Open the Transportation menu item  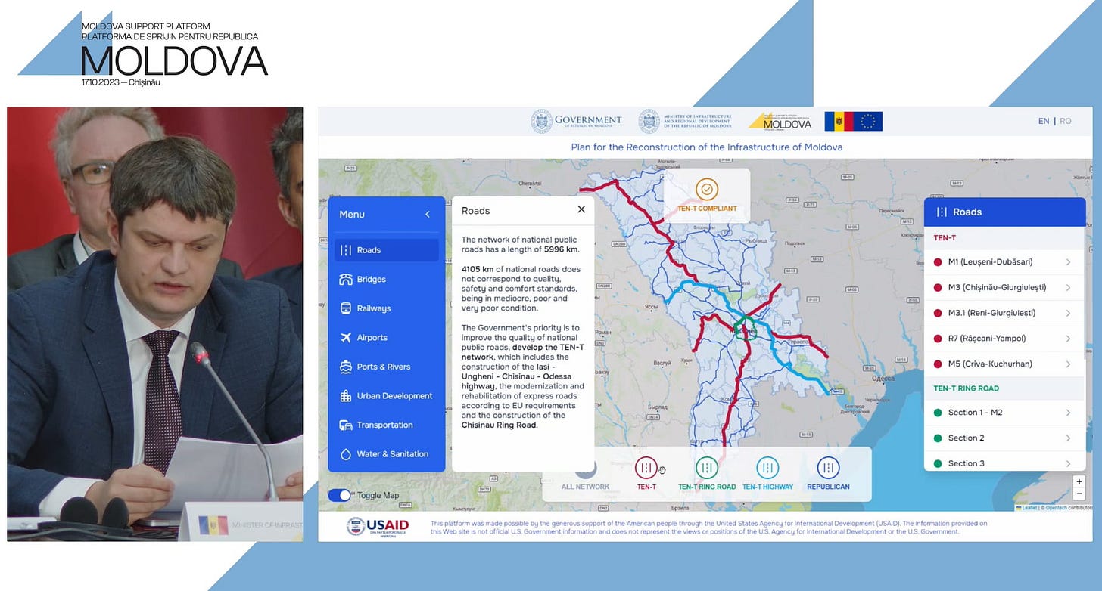pos(386,425)
